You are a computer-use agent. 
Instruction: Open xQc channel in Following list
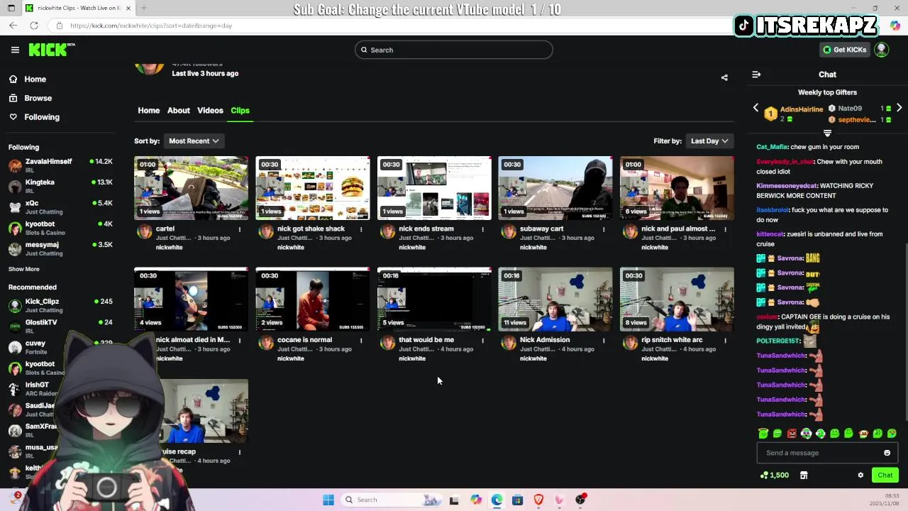coord(60,207)
